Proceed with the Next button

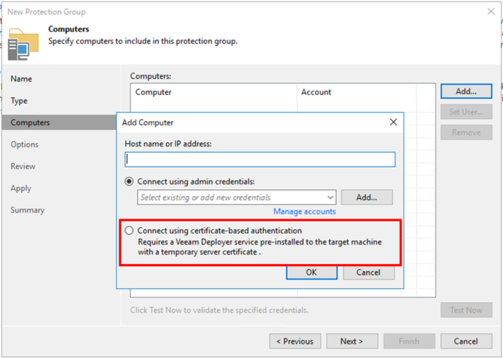352,341
